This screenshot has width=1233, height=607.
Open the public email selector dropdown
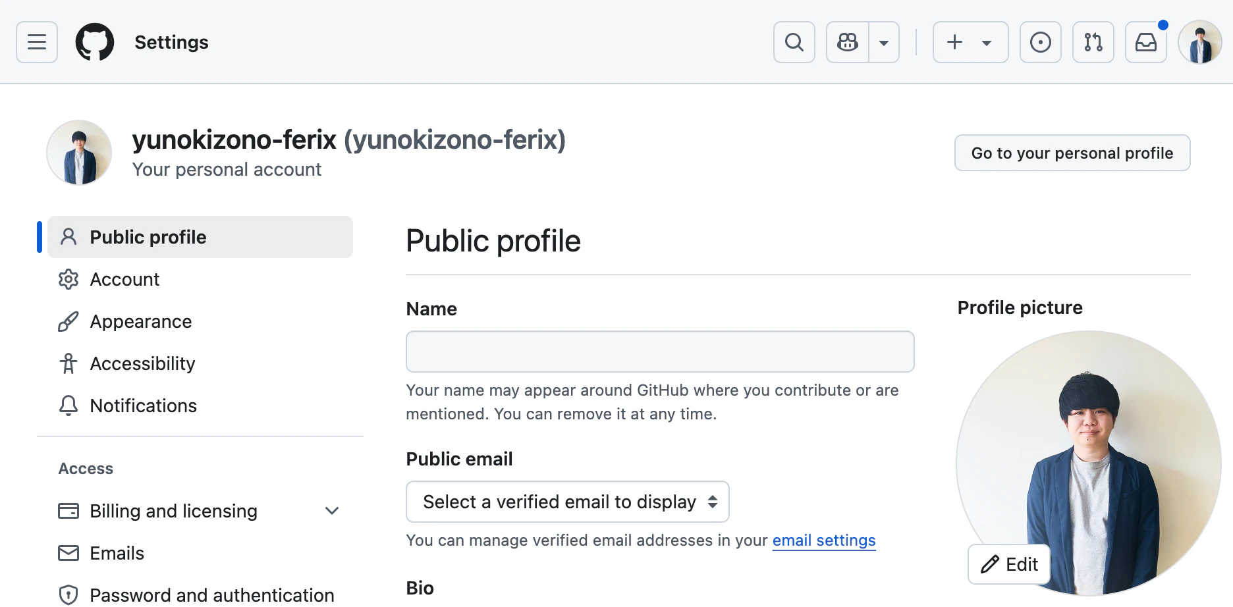[568, 502]
